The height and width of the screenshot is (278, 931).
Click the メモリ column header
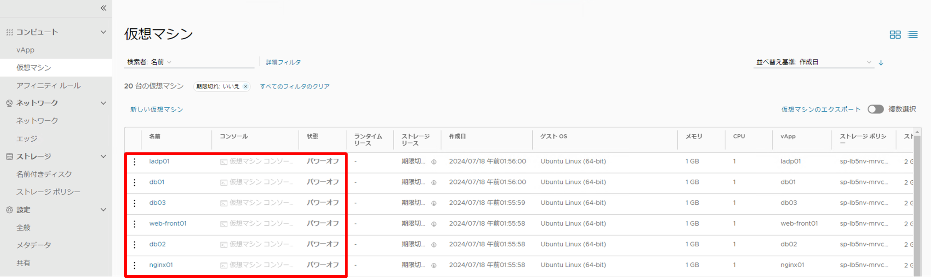click(694, 136)
